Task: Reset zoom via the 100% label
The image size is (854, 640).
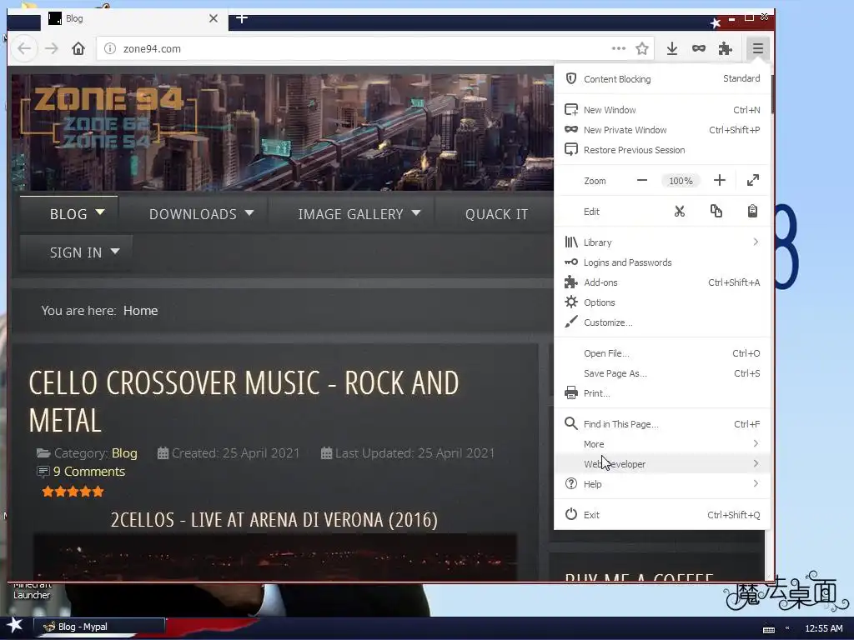Action: pos(681,181)
